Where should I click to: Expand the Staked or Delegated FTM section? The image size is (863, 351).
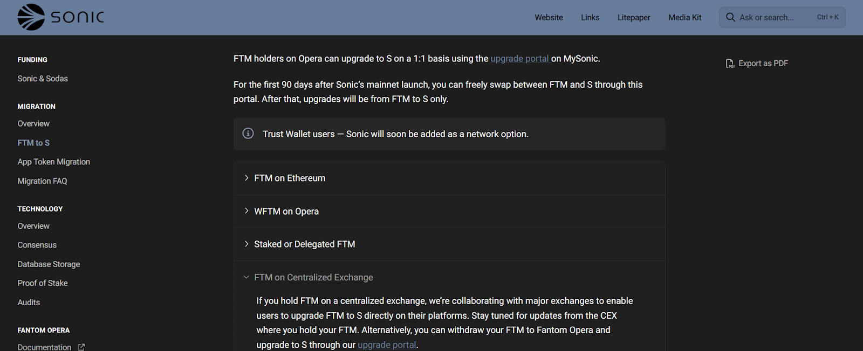coord(449,244)
